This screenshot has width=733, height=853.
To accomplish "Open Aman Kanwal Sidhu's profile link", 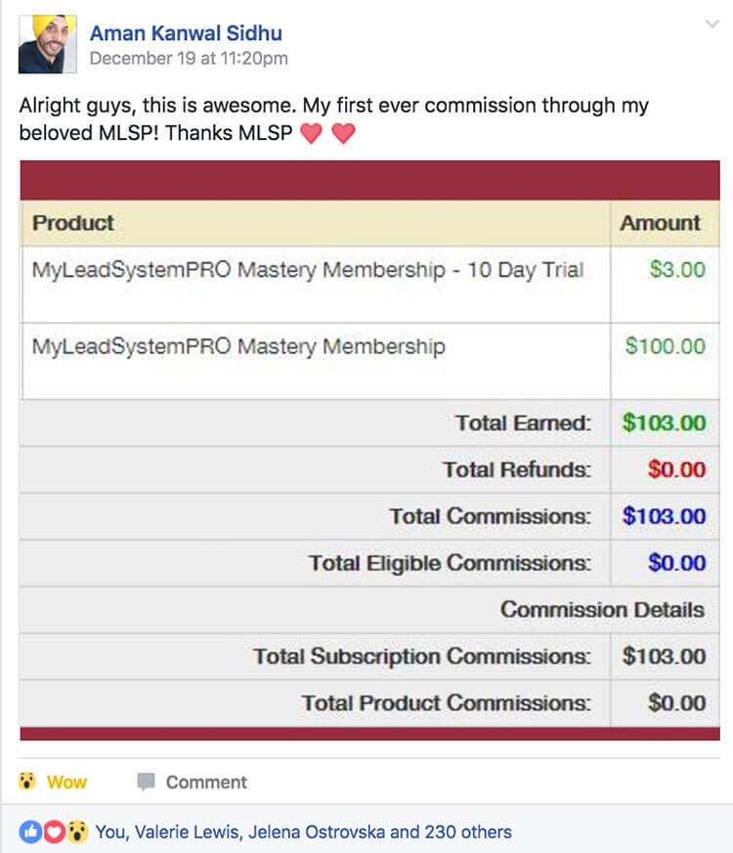I will [186, 33].
